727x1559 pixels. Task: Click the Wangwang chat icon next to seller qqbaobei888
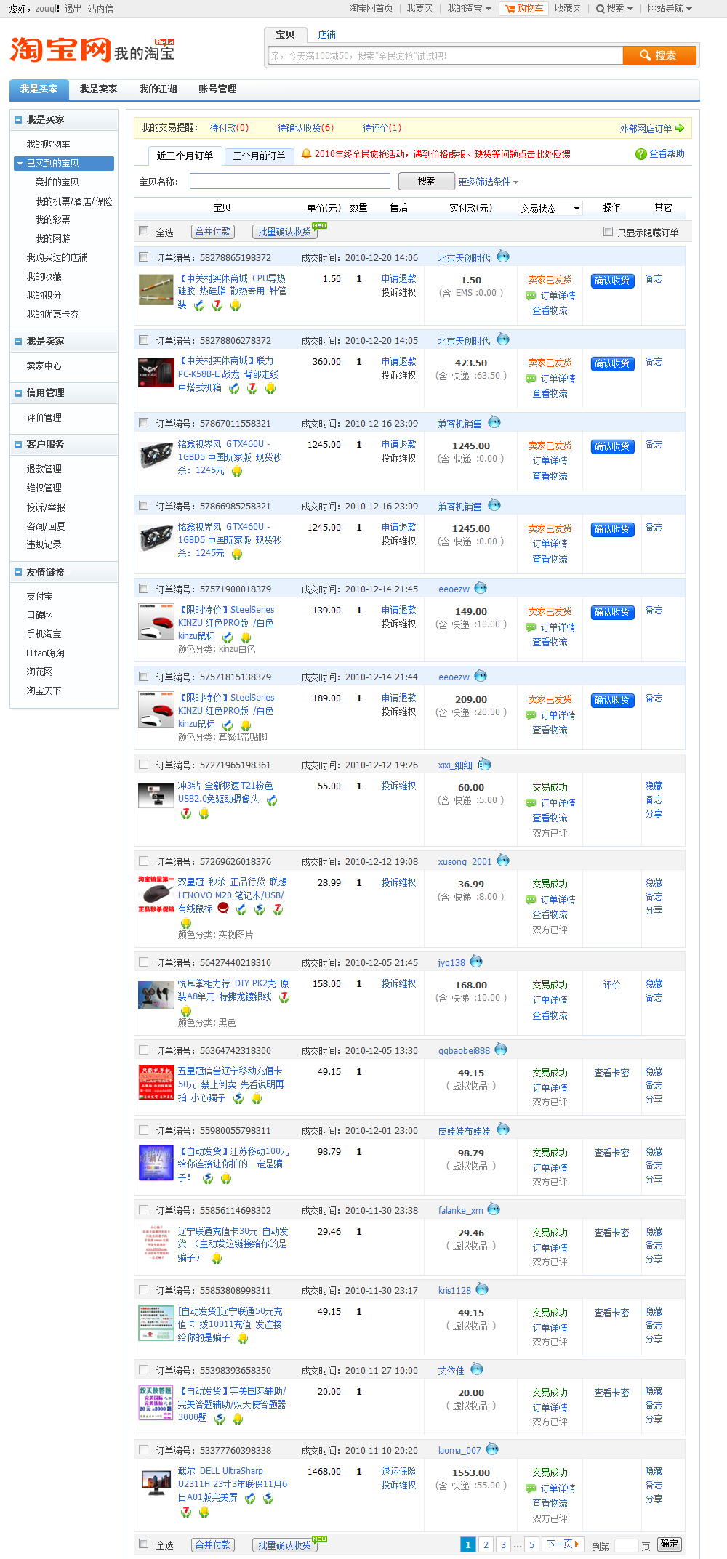(501, 1050)
